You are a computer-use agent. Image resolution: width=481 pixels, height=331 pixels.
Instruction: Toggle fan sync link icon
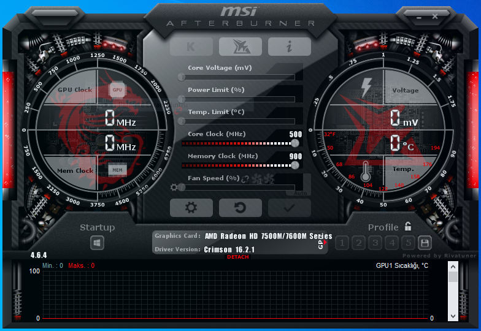click(x=245, y=179)
